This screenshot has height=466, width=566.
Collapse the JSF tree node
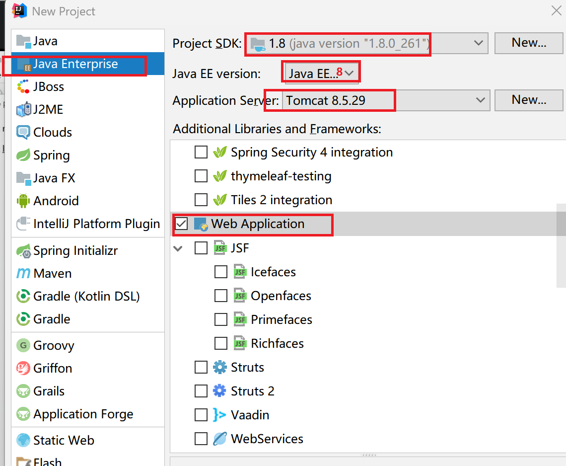(178, 248)
